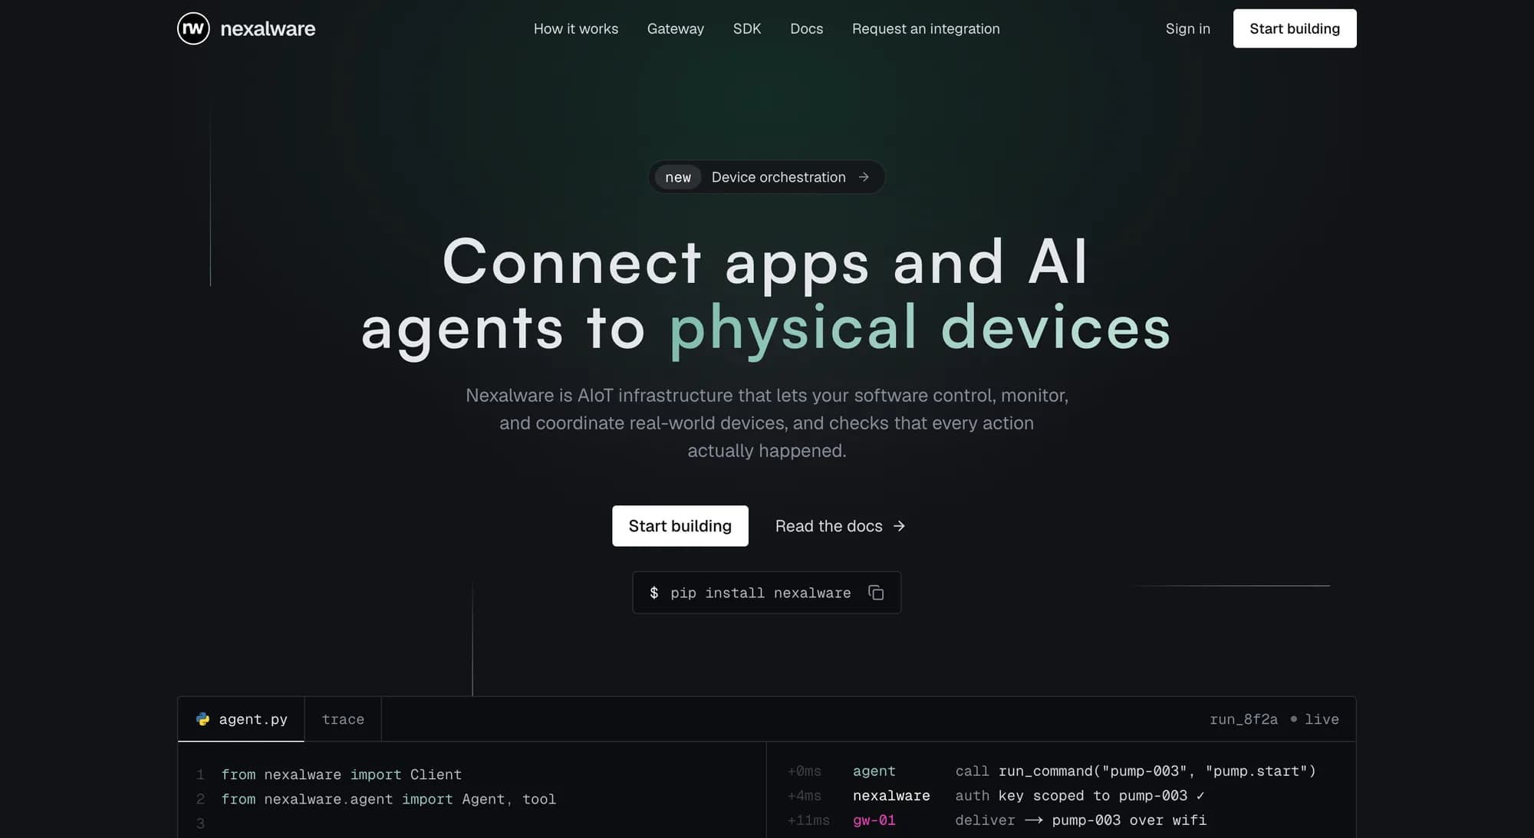Open Docs from the top navigation
This screenshot has width=1534, height=838.
[x=807, y=28]
